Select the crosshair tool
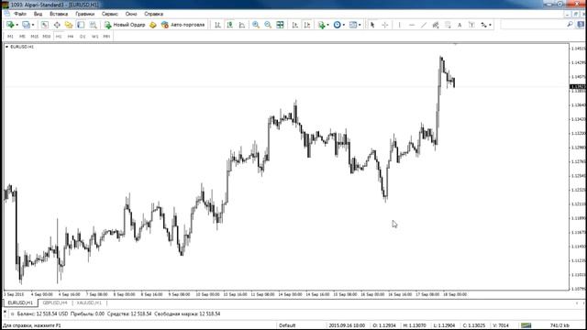The width and height of the screenshot is (587, 330). point(384,25)
